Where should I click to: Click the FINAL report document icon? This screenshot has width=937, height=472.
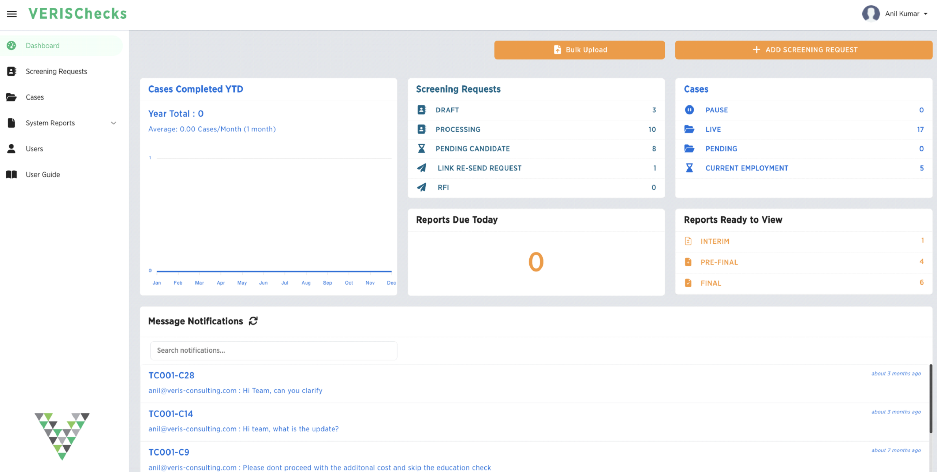(688, 283)
